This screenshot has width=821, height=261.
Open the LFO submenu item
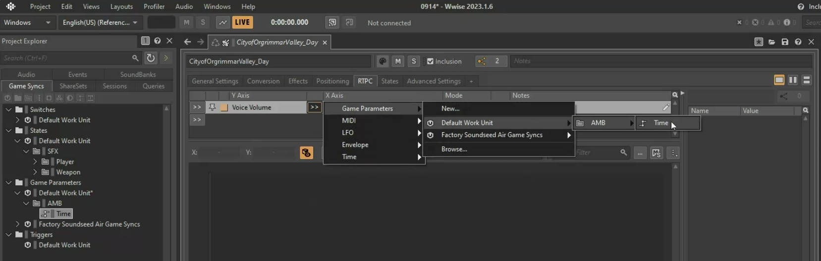coord(374,133)
